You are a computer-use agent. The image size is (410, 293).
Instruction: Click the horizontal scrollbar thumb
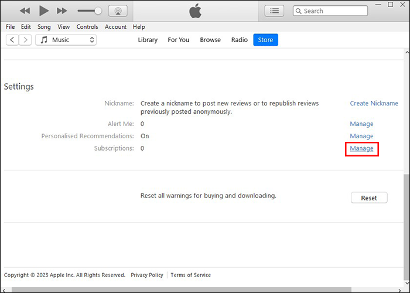coord(182,290)
